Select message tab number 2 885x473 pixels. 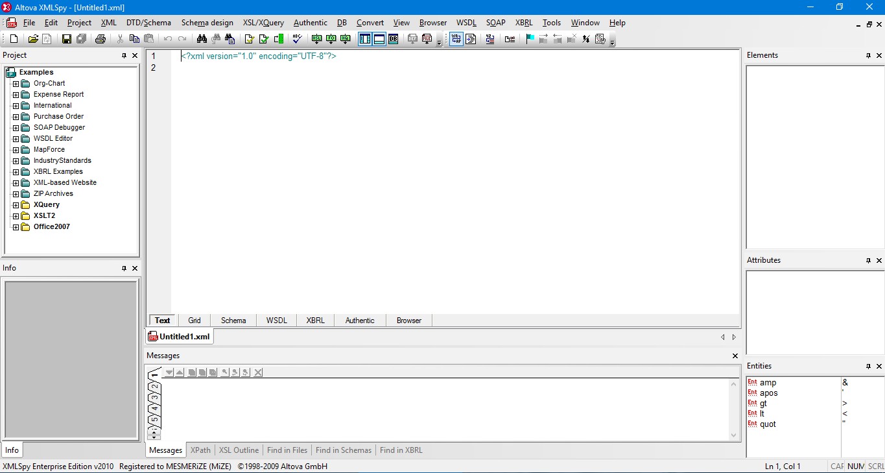pos(154,387)
